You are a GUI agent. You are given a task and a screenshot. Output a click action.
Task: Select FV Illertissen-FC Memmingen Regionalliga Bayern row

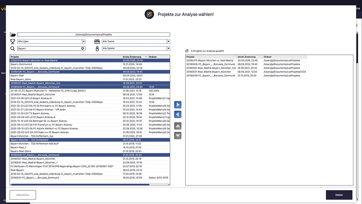click(x=90, y=166)
